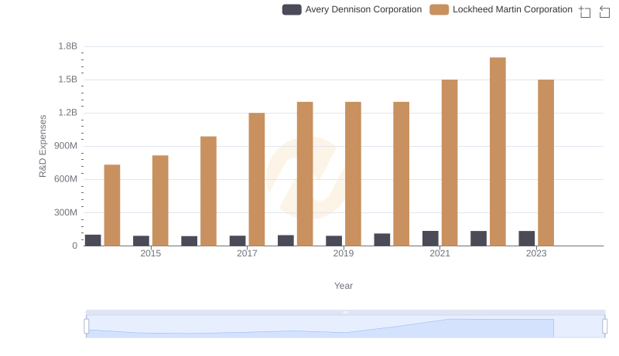
Task: Click the 1.5B y-axis label
Action: tap(68, 80)
